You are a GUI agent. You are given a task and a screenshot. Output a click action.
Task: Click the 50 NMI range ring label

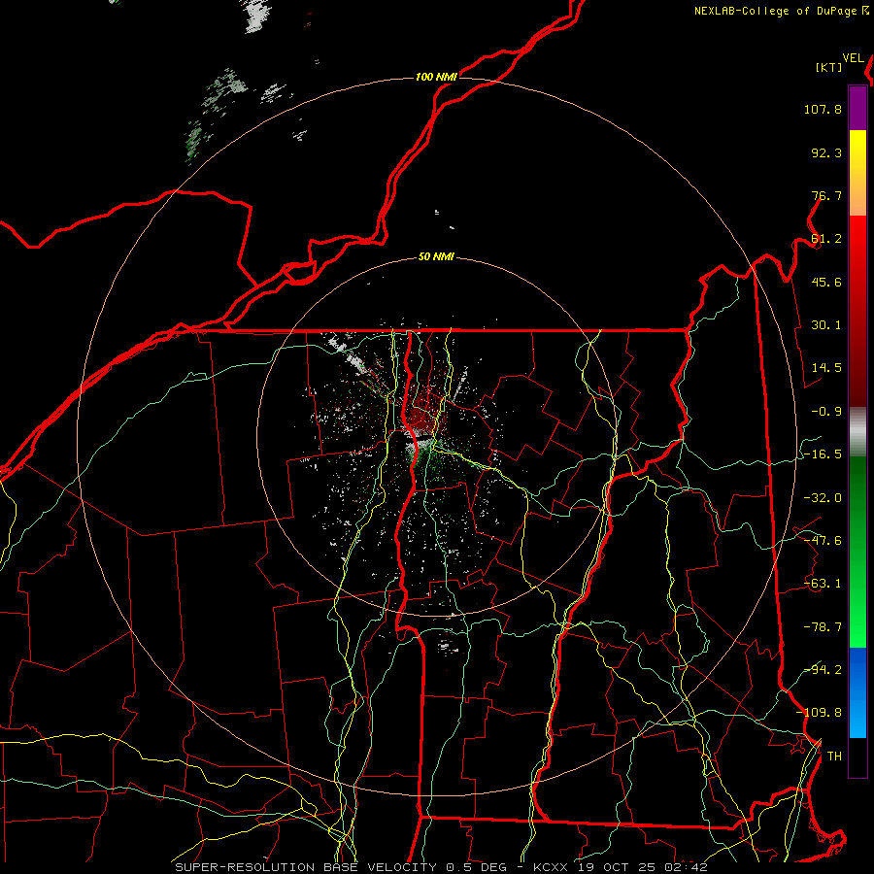click(436, 257)
